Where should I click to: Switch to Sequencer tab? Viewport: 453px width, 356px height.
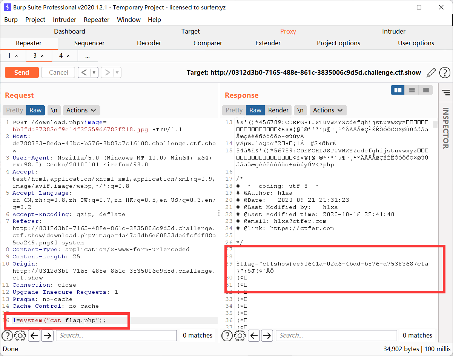(x=89, y=43)
